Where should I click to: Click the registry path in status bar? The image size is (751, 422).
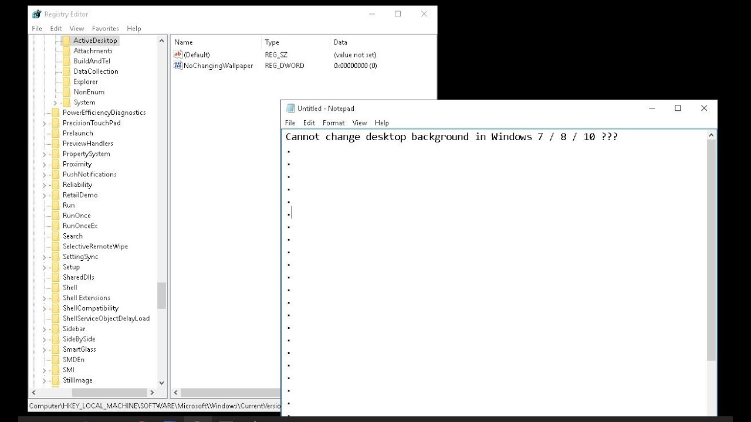click(x=155, y=406)
